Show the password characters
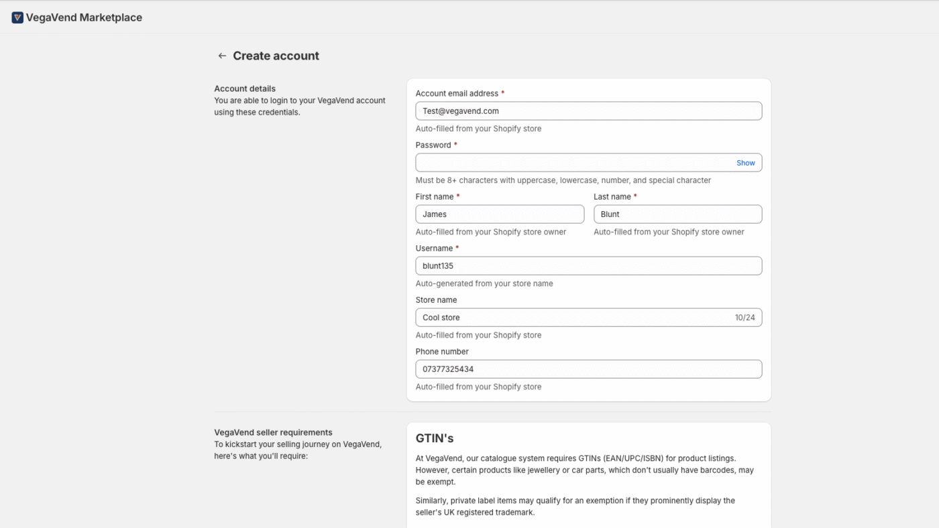939x528 pixels. 745,163
